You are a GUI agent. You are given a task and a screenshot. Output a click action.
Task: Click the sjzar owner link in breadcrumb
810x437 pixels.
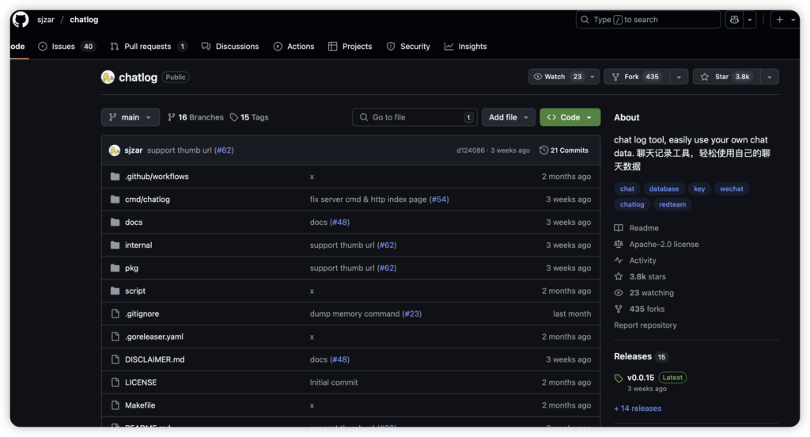(45, 20)
